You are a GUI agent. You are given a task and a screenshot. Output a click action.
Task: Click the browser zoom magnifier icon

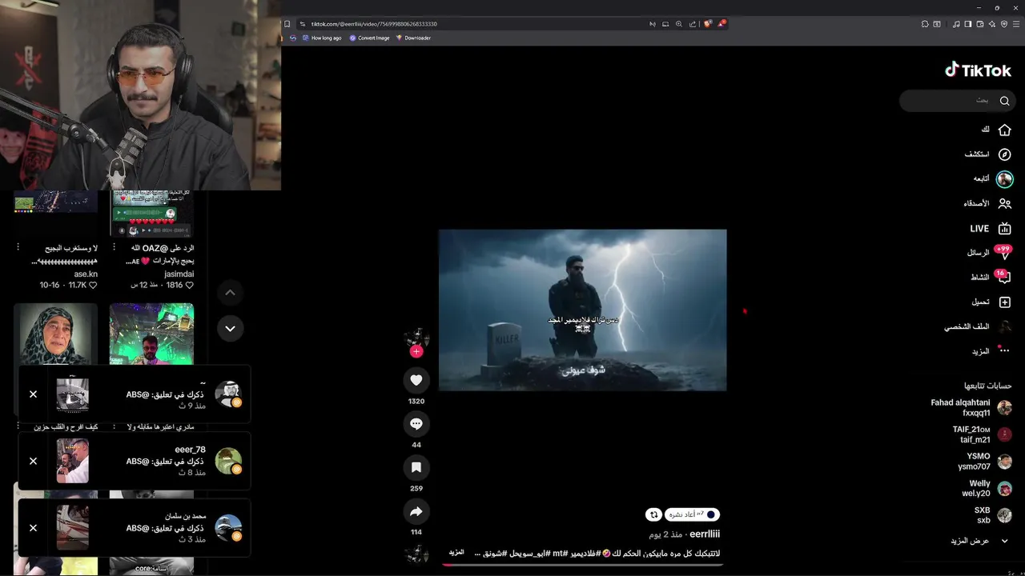[x=679, y=24]
